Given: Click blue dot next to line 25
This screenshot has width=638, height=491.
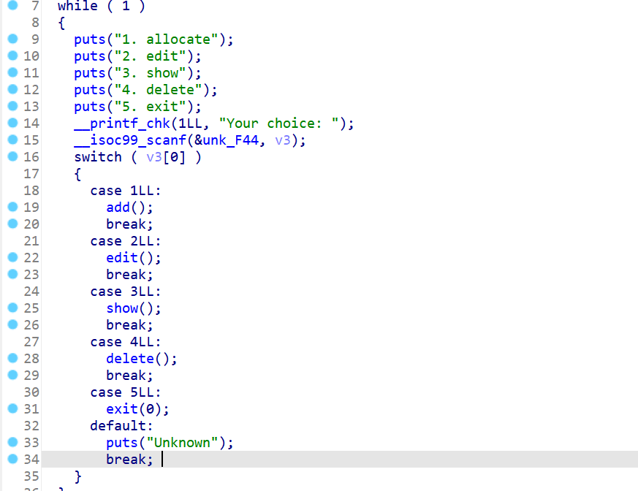Looking at the screenshot, I should pyautogui.click(x=12, y=308).
